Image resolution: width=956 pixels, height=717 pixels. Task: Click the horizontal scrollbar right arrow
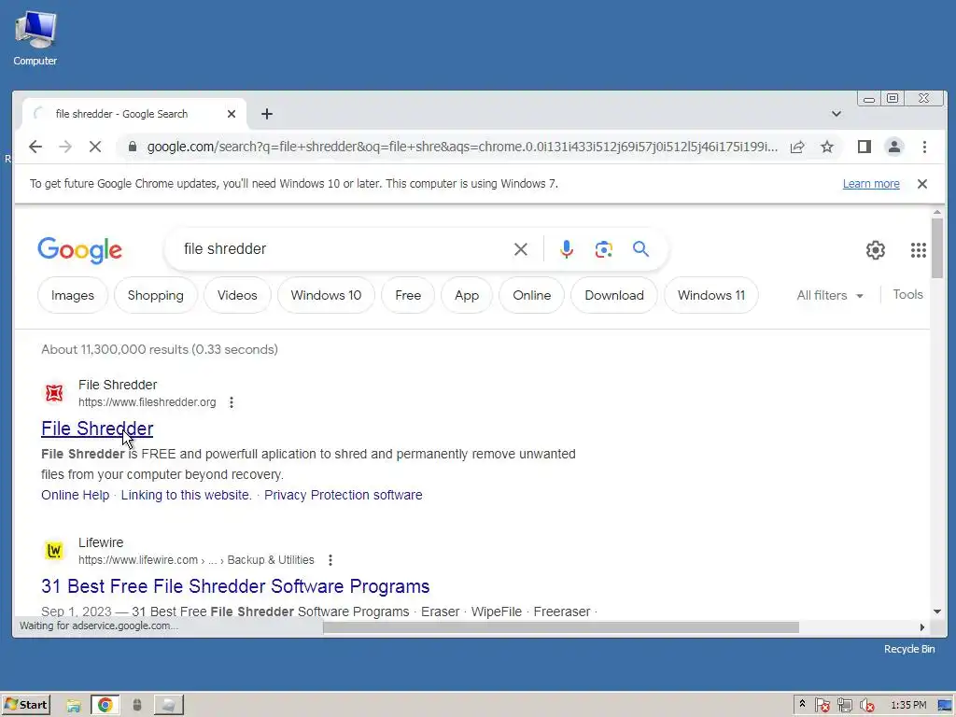[921, 626]
